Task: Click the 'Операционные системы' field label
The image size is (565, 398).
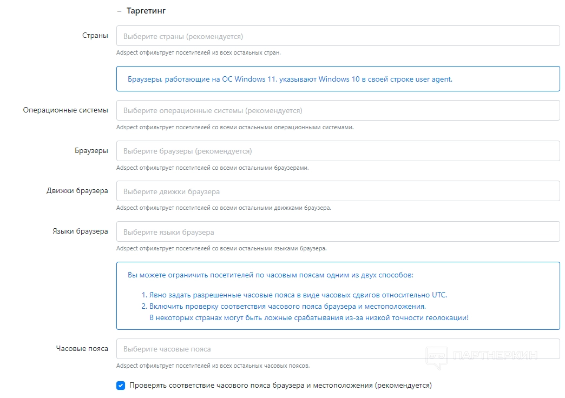Action: [65, 110]
